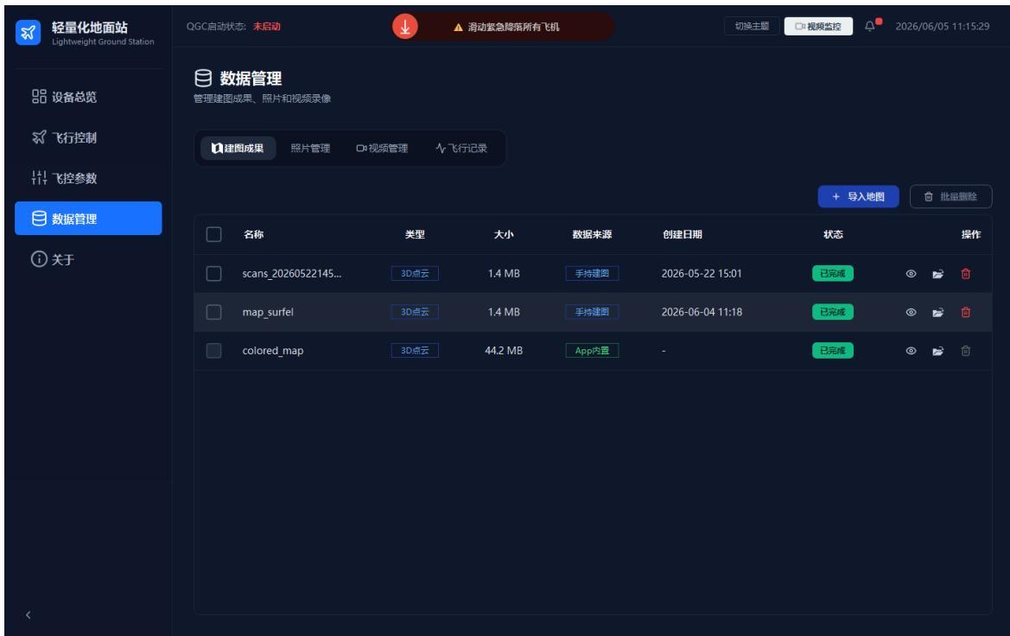The width and height of the screenshot is (1010, 636).
Task: Click the App内置 source tag
Action: tap(592, 351)
